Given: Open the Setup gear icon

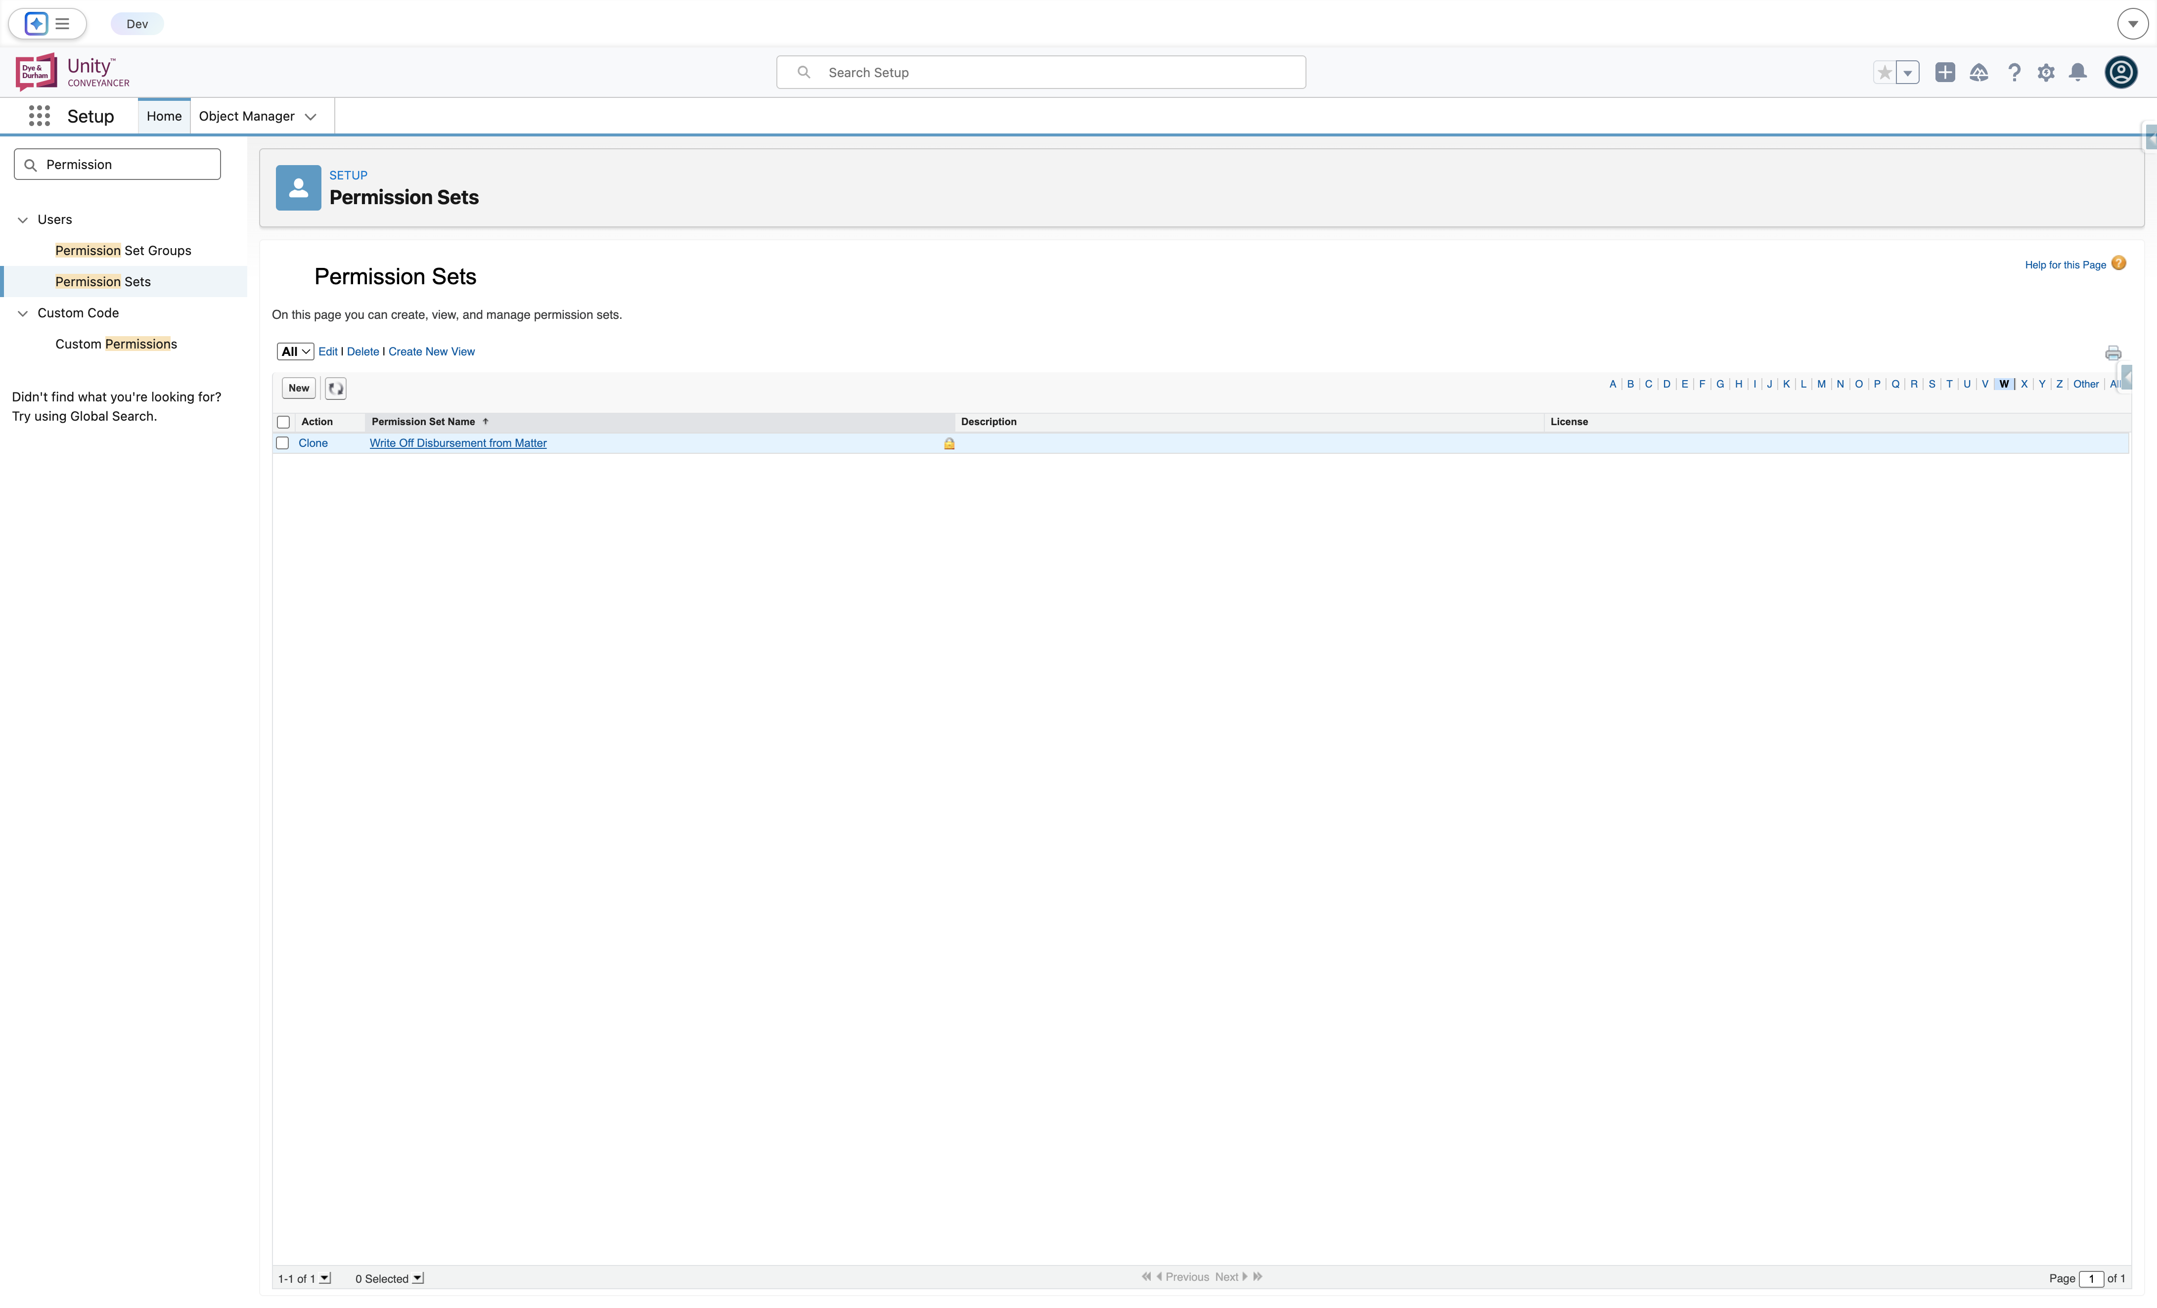Looking at the screenshot, I should (x=2046, y=73).
